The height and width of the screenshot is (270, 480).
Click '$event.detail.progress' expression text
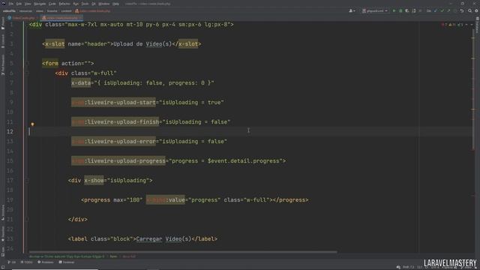(x=243, y=161)
